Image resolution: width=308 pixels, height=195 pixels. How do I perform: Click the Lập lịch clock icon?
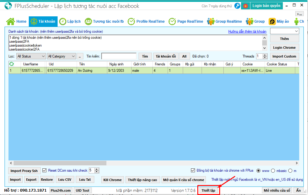click(63, 21)
